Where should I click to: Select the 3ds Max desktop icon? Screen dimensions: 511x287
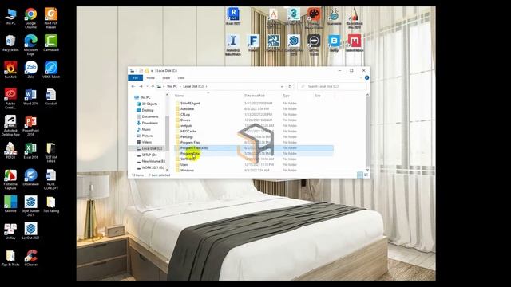tap(294, 16)
